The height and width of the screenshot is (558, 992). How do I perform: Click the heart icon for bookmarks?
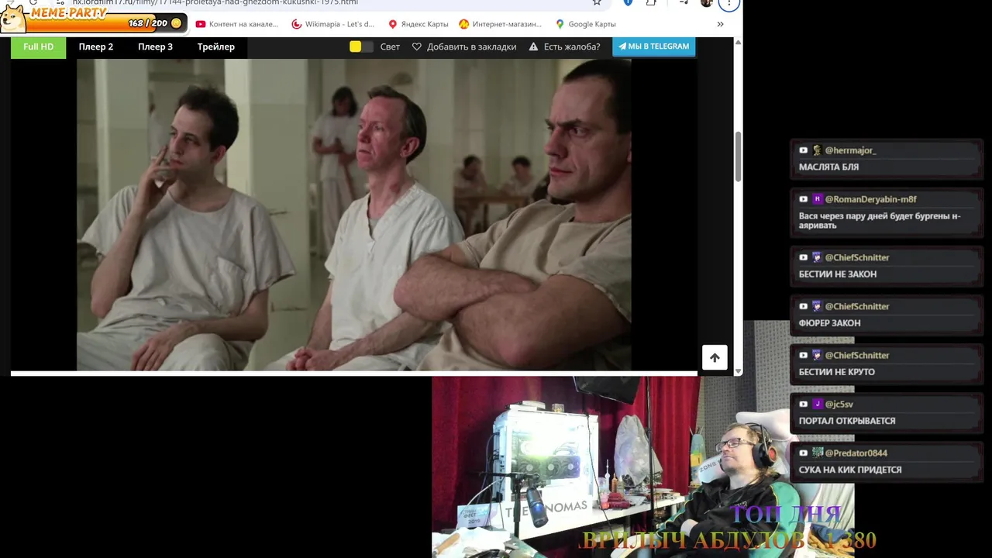click(x=417, y=46)
